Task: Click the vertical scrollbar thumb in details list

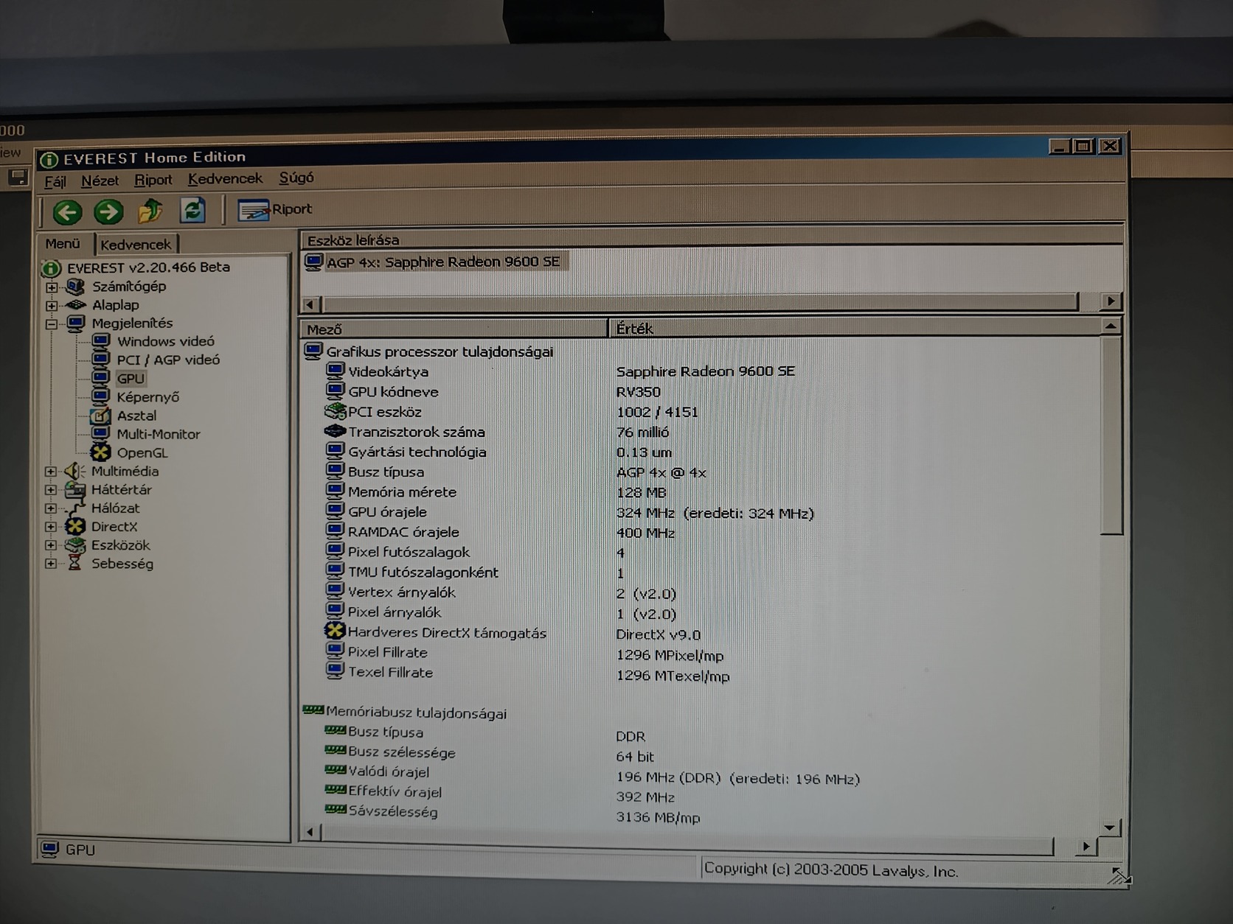Action: (1111, 435)
